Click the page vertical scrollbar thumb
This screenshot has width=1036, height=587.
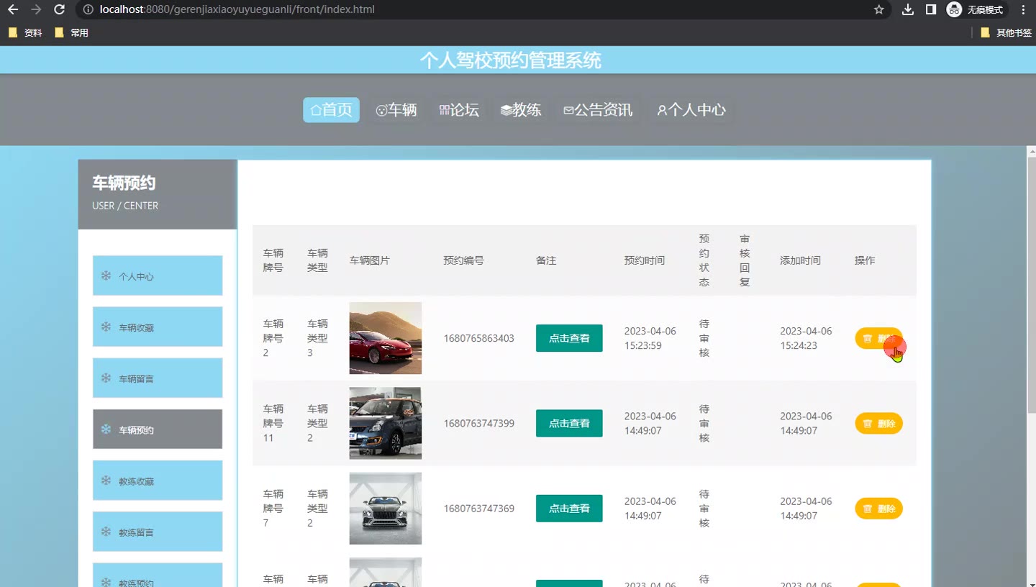(x=1031, y=284)
